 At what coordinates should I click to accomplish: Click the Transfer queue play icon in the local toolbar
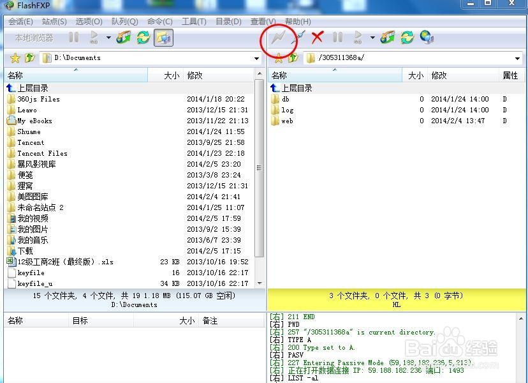tap(94, 38)
